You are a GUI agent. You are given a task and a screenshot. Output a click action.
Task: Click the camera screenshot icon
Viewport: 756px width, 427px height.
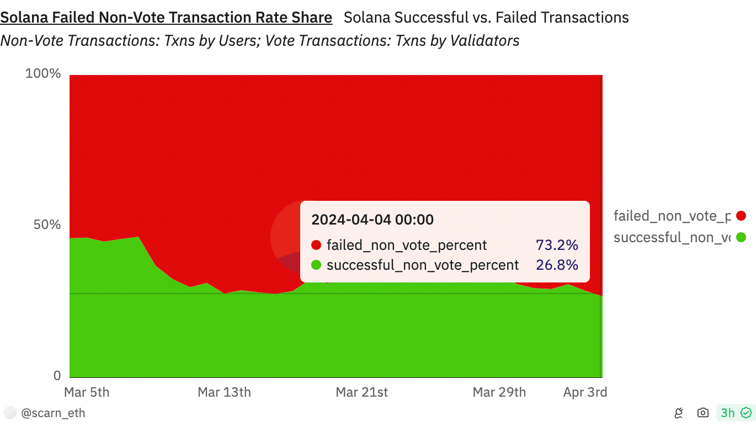(x=703, y=413)
